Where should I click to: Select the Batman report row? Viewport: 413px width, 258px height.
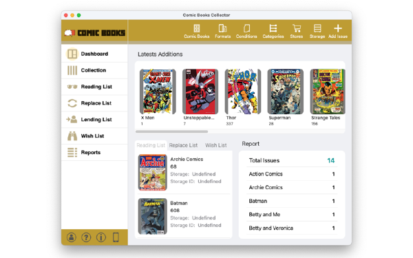pyautogui.click(x=292, y=201)
